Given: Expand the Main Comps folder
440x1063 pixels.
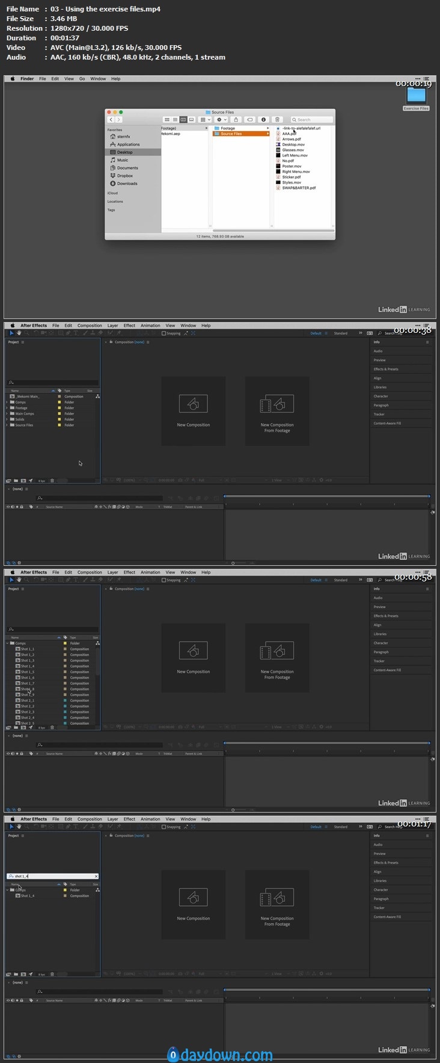Looking at the screenshot, I should coord(7,414).
